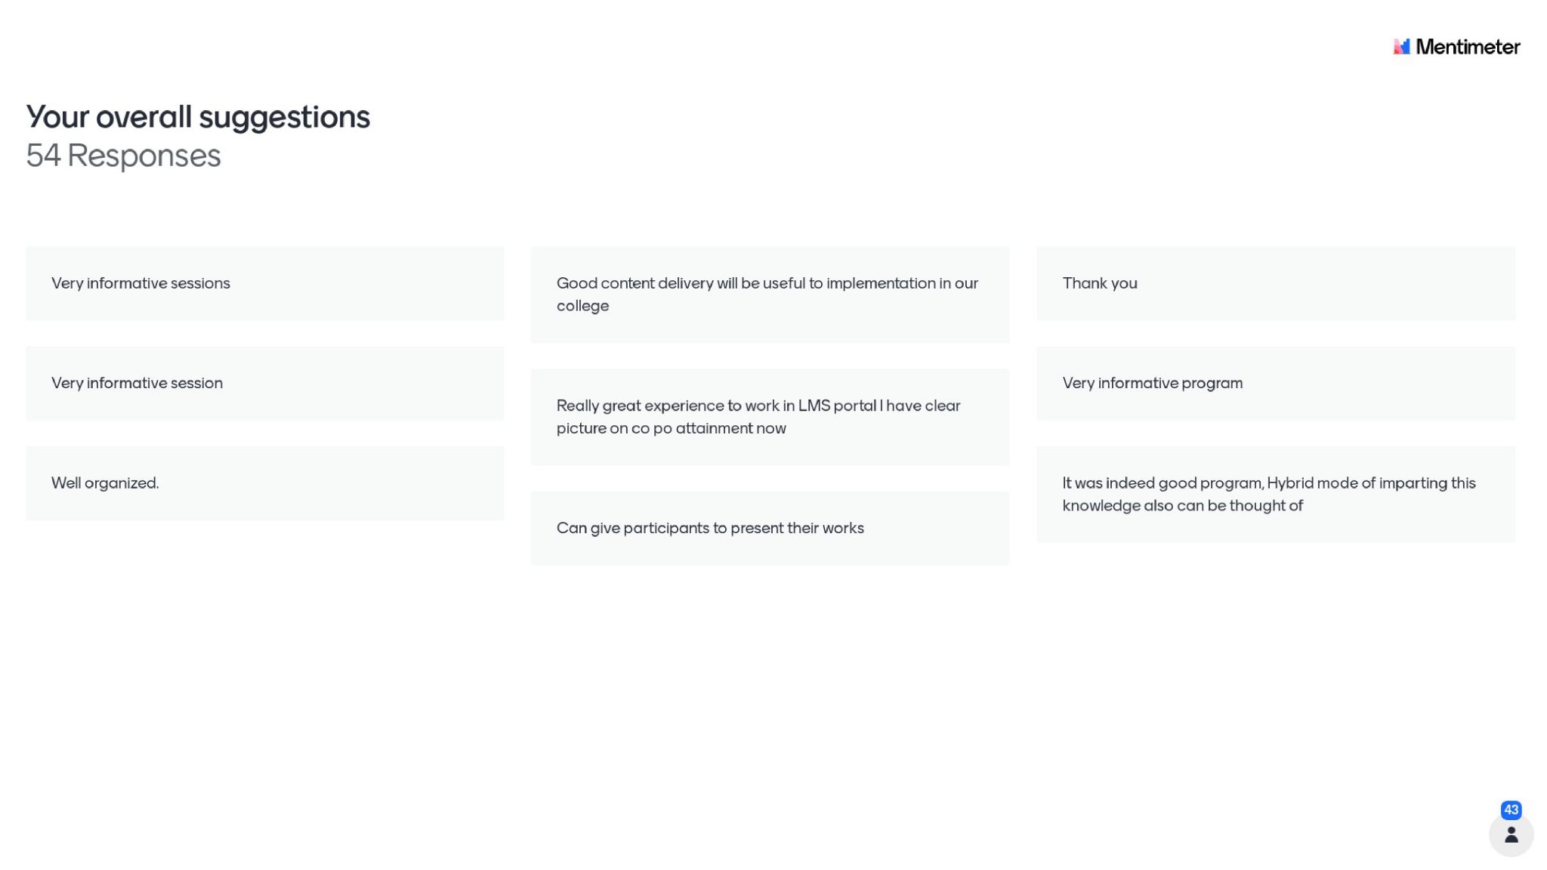
Task: Click the "Well organized." response card
Action: (x=264, y=483)
